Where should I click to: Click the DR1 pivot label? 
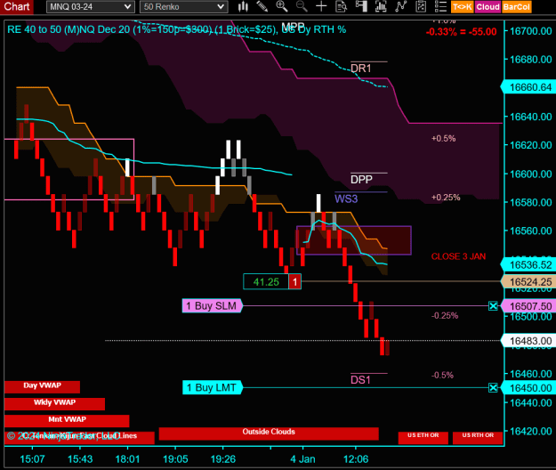(x=360, y=69)
